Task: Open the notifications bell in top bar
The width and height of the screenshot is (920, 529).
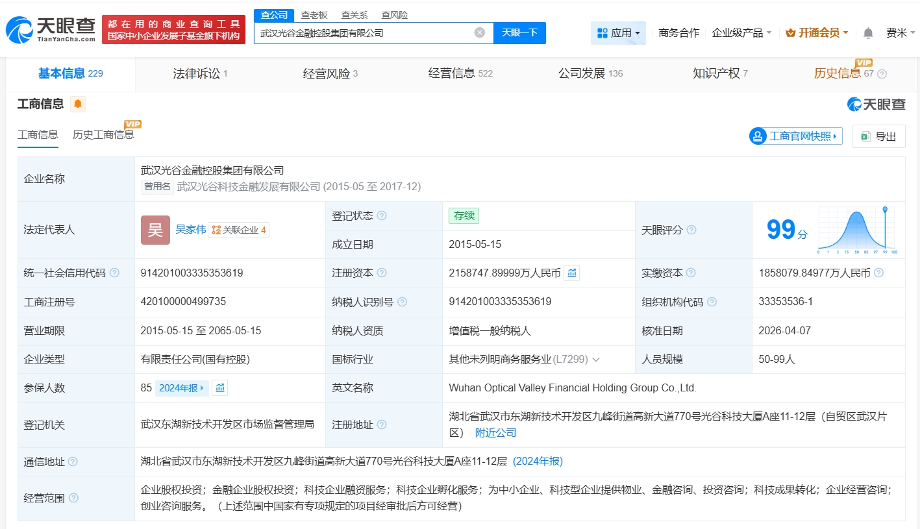Action: (868, 33)
